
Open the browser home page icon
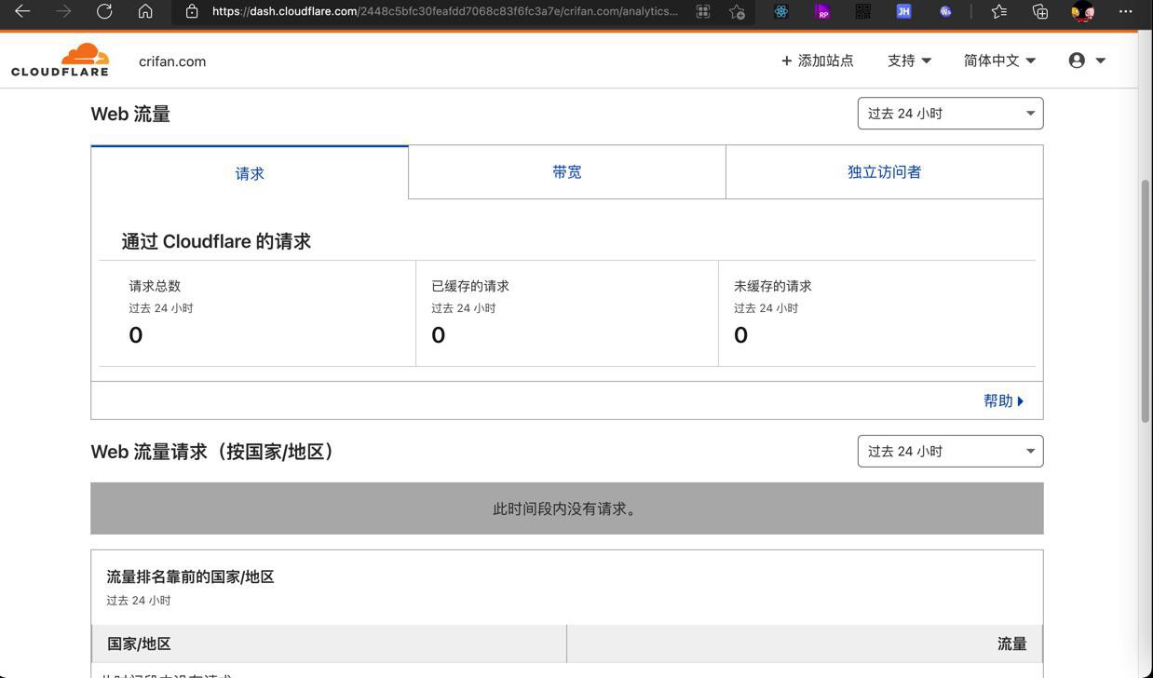coord(145,11)
